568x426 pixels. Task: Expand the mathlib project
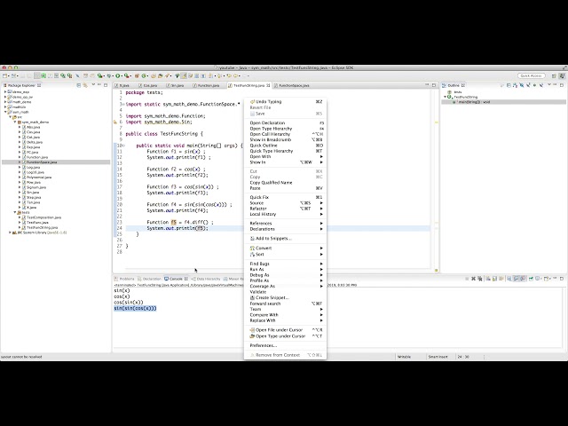pyautogui.click(x=5, y=107)
